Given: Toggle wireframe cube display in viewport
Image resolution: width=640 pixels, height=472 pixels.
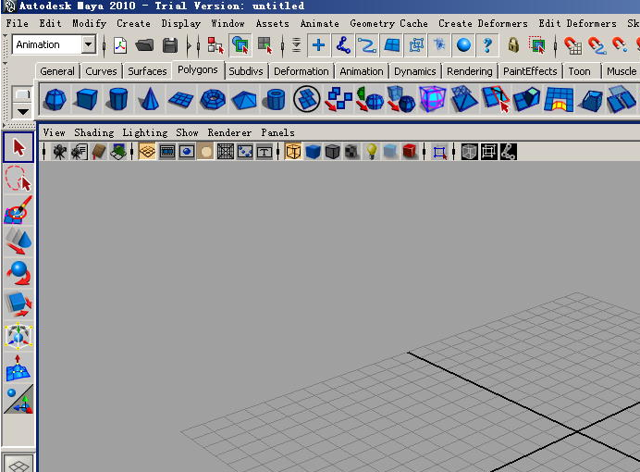Looking at the screenshot, I should [293, 152].
